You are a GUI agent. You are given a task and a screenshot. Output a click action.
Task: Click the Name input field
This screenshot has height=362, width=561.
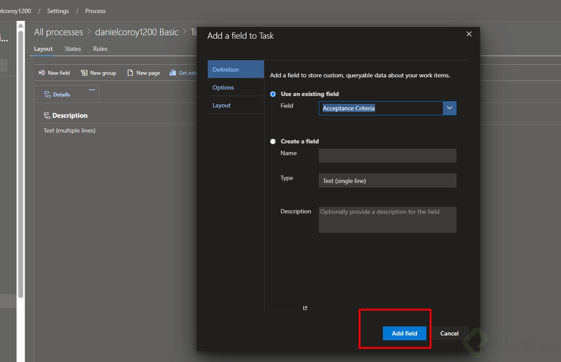387,156
